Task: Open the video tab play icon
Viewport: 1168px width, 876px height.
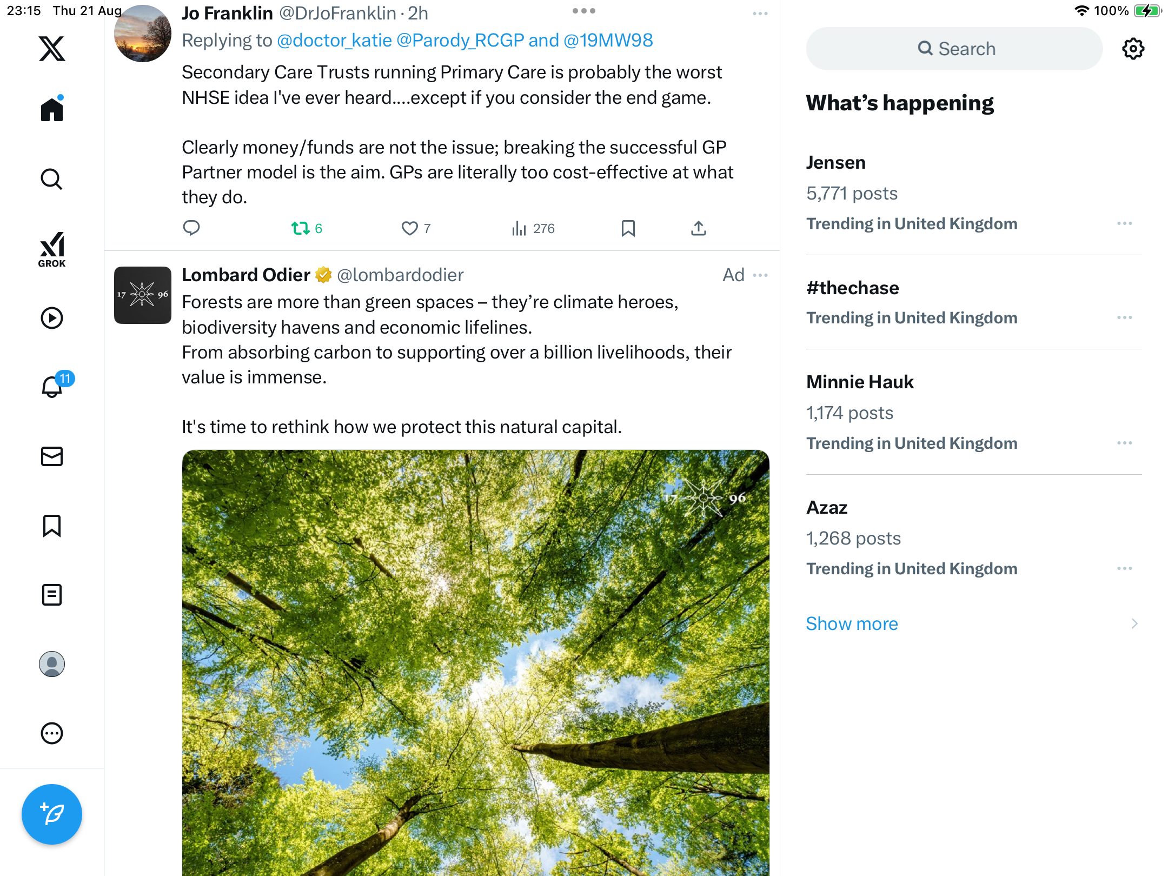Action: pos(52,318)
